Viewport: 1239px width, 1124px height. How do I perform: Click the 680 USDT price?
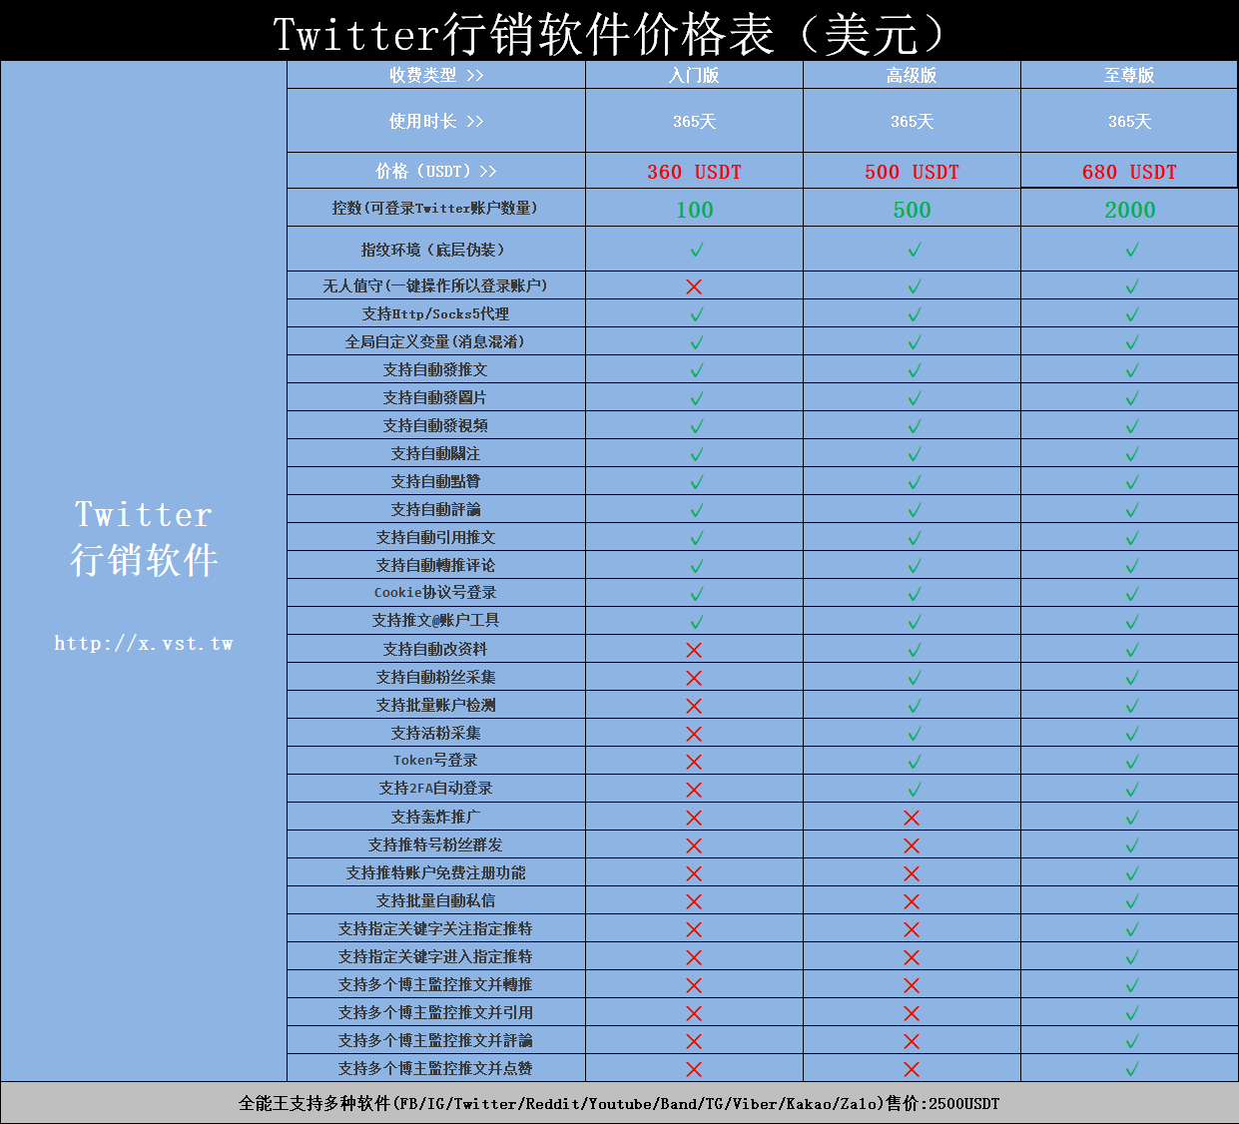tap(1129, 172)
